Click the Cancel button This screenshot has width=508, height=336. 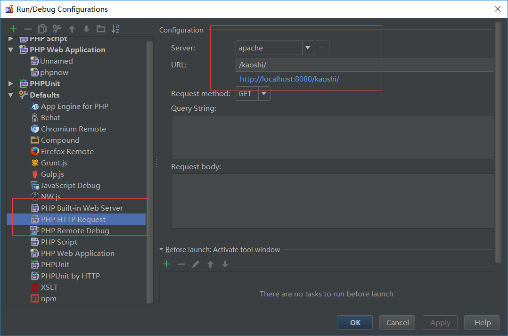click(x=397, y=323)
